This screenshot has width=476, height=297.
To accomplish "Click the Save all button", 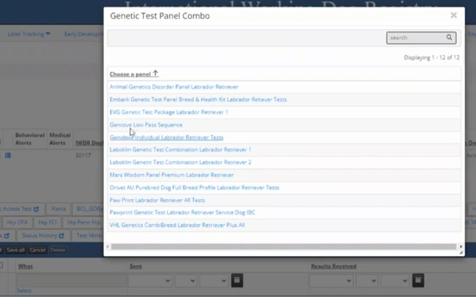I will point(15,250).
